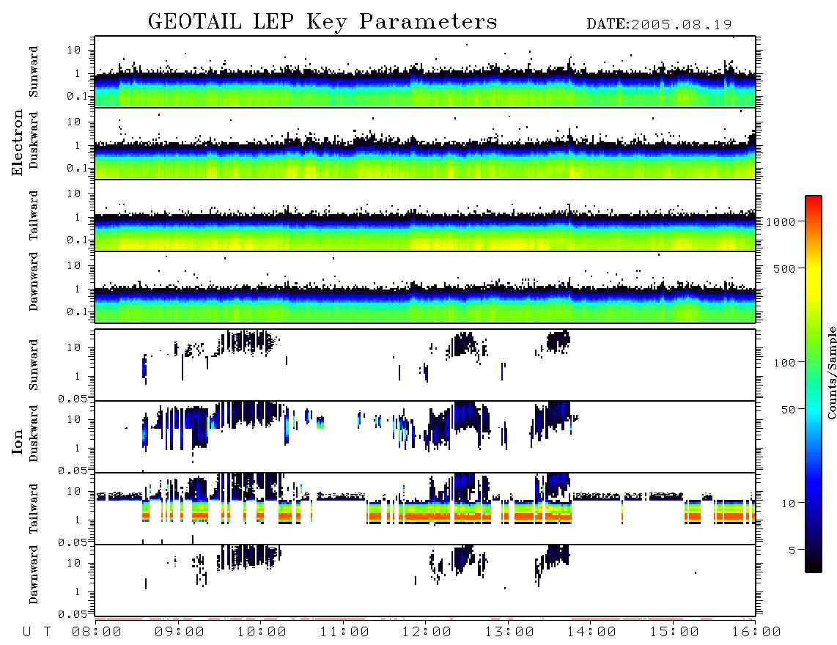837x645 pixels.
Task: Click the Electron Sunward spectrogram panel
Action: pos(425,72)
